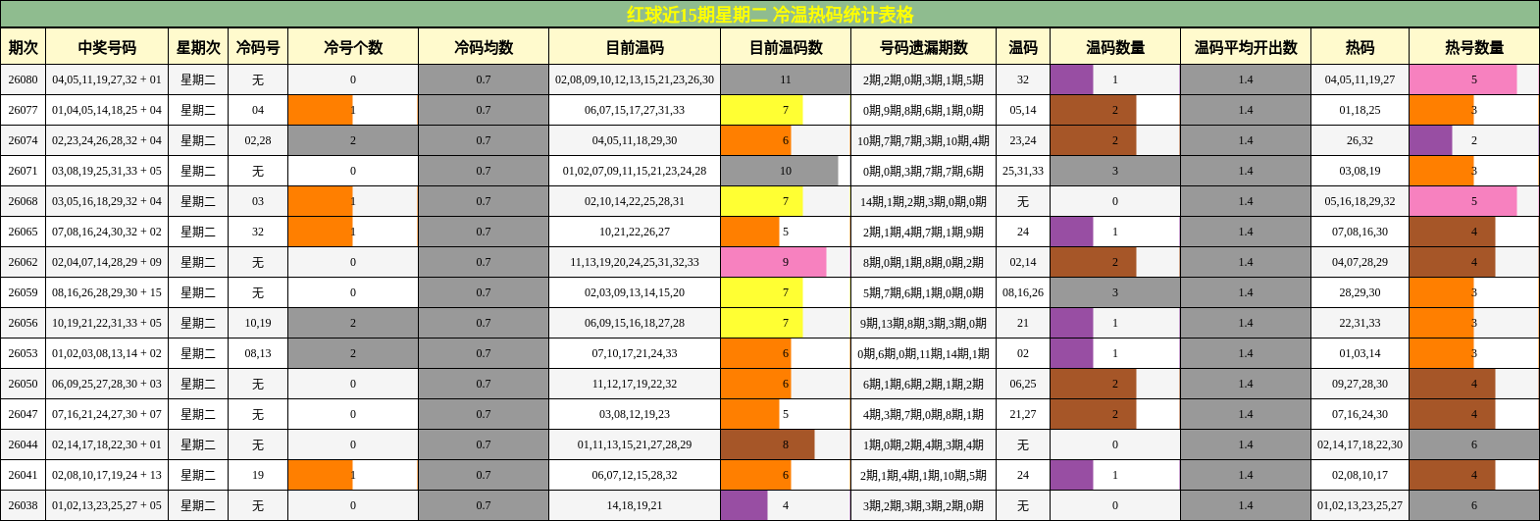Click period cell 26071
This screenshot has height=521, width=1540.
[24, 171]
